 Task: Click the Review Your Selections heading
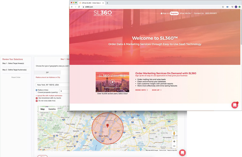tap(13, 59)
